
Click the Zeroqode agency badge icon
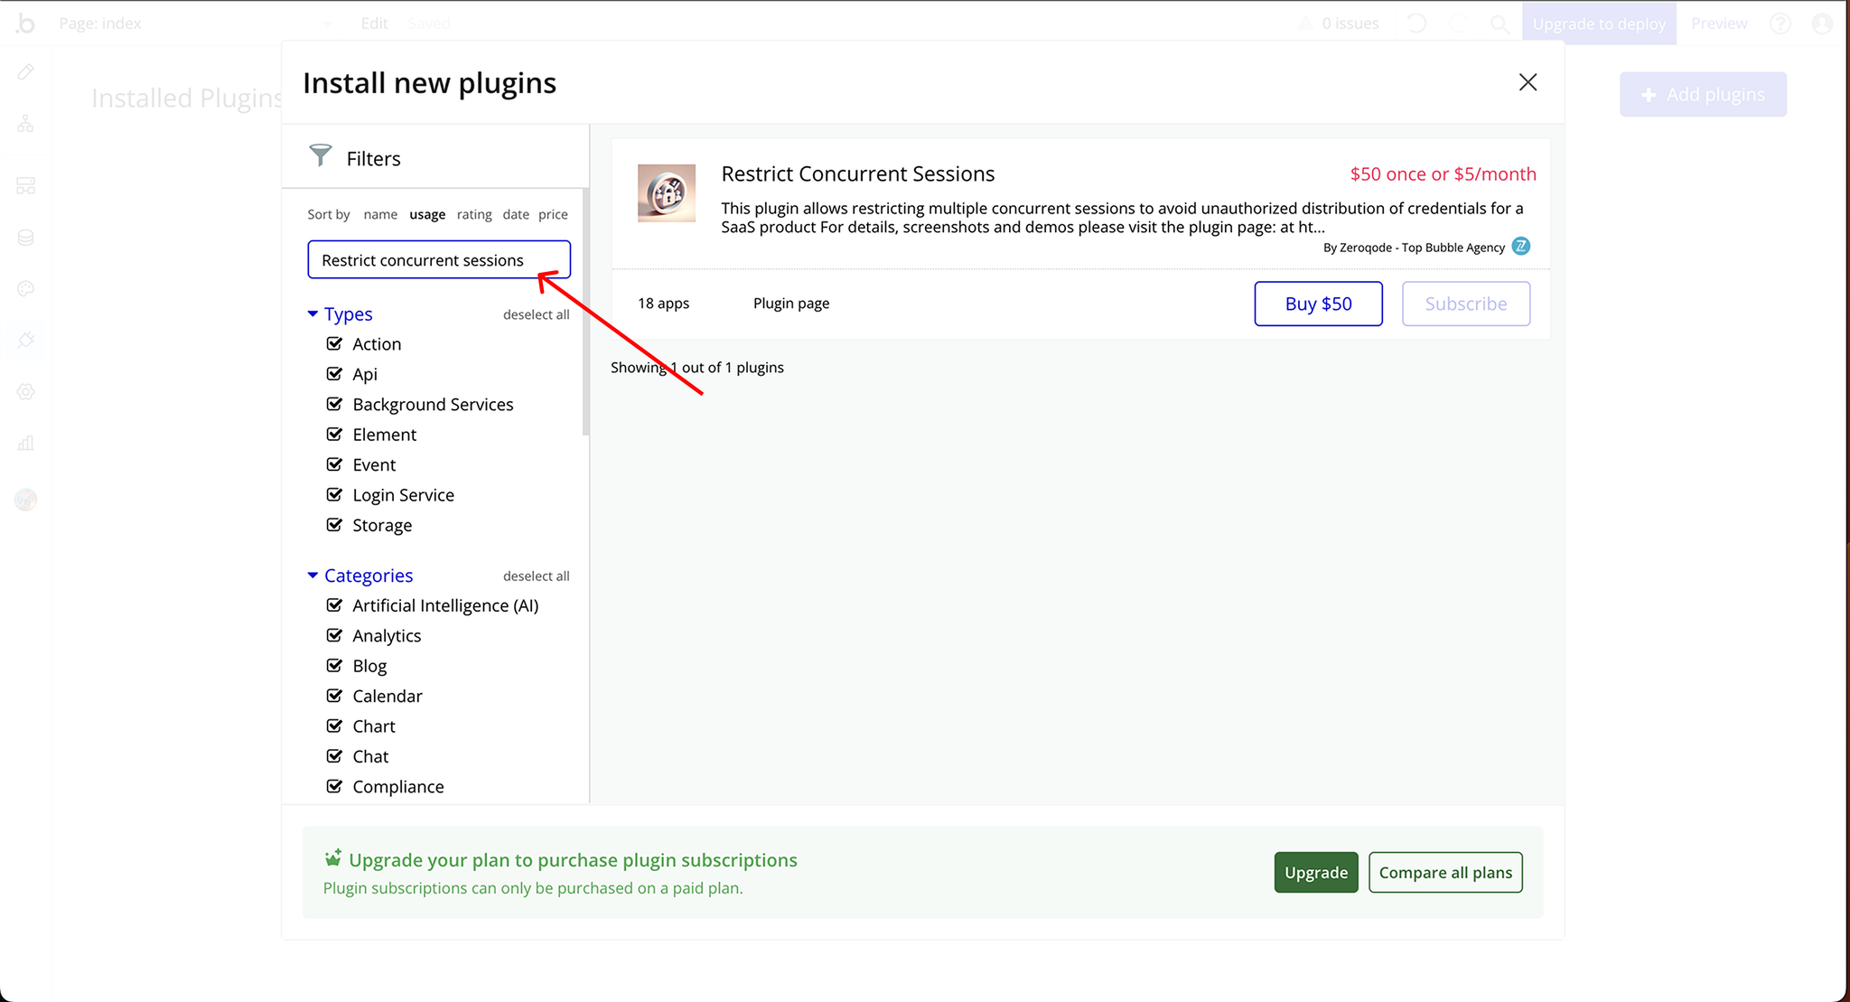pyautogui.click(x=1521, y=247)
